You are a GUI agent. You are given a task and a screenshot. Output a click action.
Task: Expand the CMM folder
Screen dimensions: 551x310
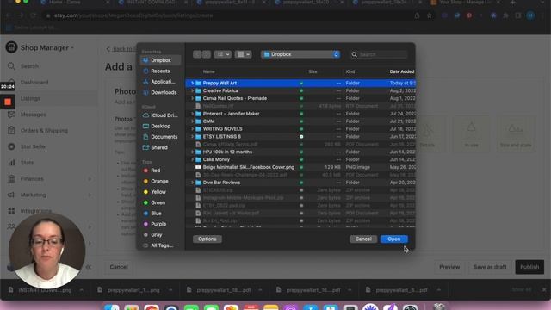[192, 121]
